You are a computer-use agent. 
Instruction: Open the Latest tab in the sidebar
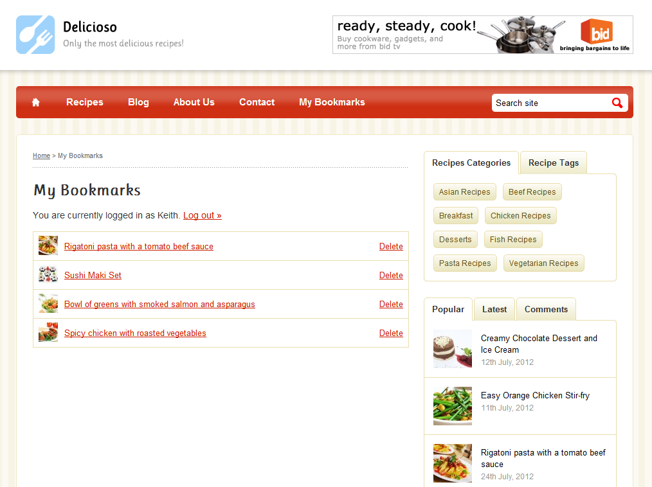point(494,309)
